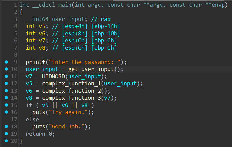Click [ebp-10h] comment
This screenshot has height=147, width=232.
106,34
